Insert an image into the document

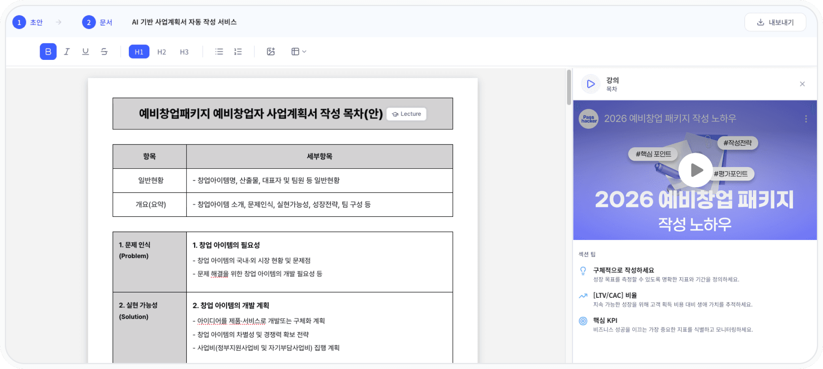271,51
